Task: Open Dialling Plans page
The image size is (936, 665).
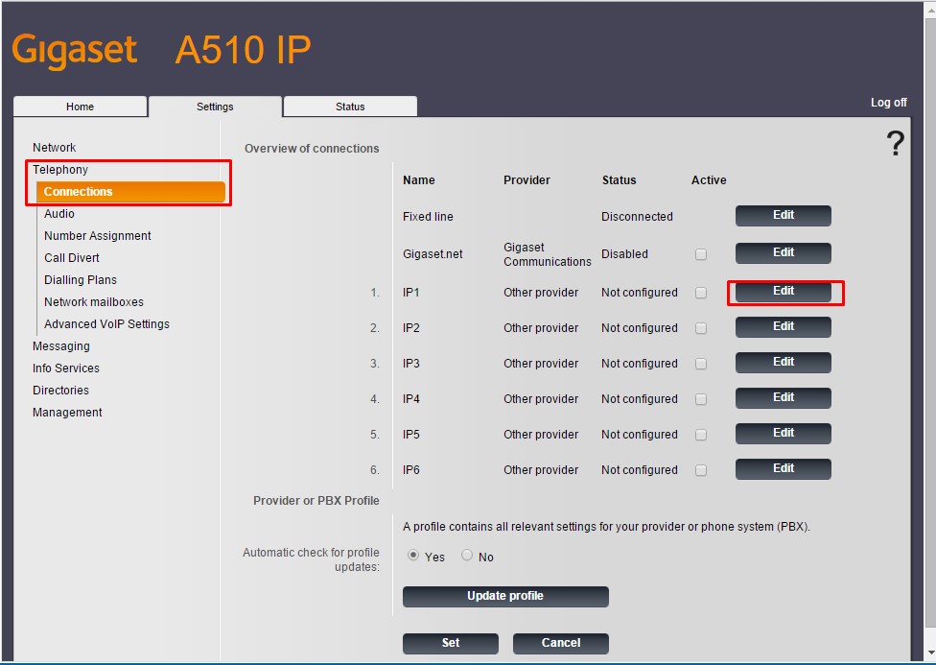Action: click(81, 280)
